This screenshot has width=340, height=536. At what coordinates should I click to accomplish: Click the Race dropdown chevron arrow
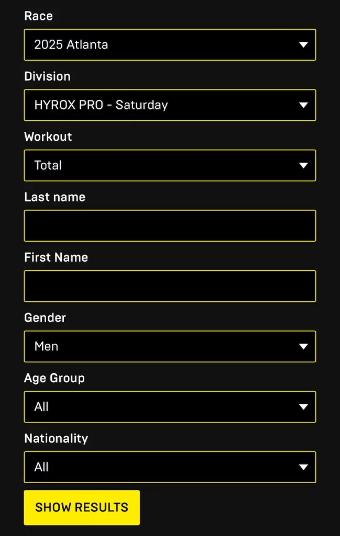click(304, 45)
